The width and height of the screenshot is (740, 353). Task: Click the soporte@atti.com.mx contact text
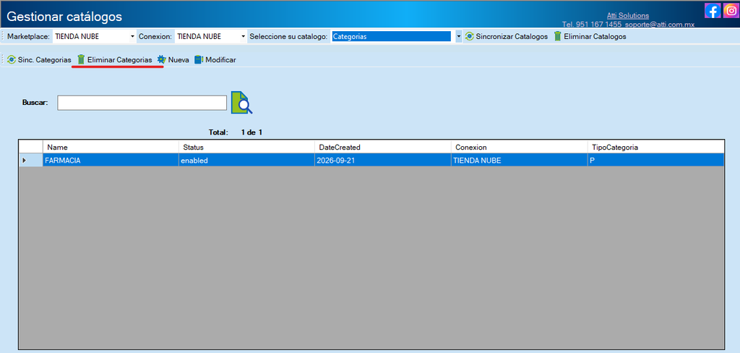point(660,24)
